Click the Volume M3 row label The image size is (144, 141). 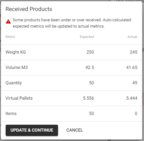(x=17, y=67)
